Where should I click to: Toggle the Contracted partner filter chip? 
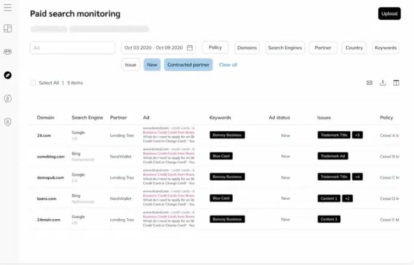click(x=188, y=65)
